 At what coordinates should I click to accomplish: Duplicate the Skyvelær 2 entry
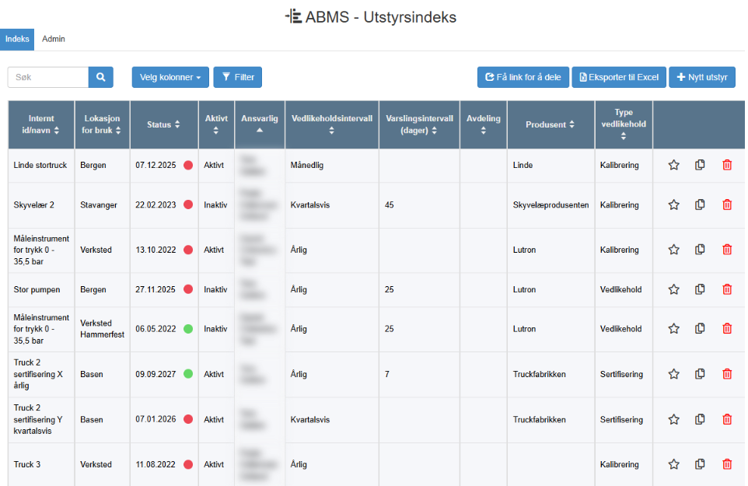point(700,205)
